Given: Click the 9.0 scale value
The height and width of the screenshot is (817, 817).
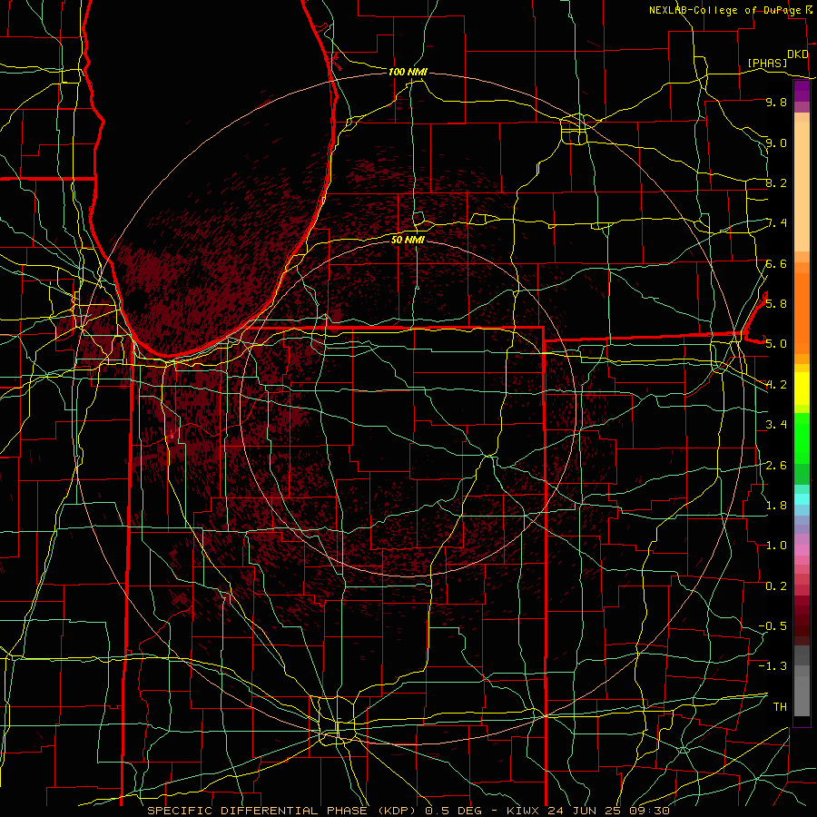Looking at the screenshot, I should point(776,143).
